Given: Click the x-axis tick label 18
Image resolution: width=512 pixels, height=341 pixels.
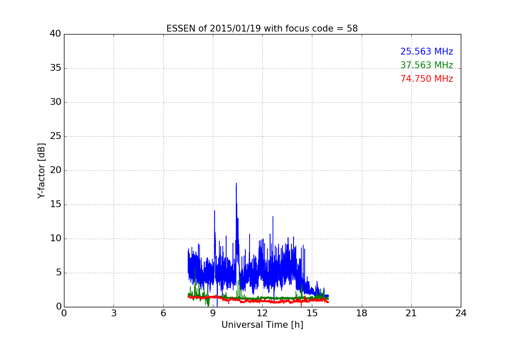Looking at the screenshot, I should pos(362,313).
